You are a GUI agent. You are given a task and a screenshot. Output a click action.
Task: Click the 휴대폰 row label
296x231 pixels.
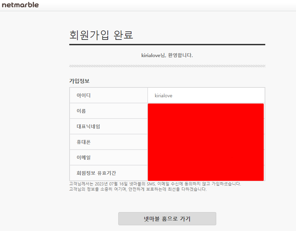click(83, 142)
